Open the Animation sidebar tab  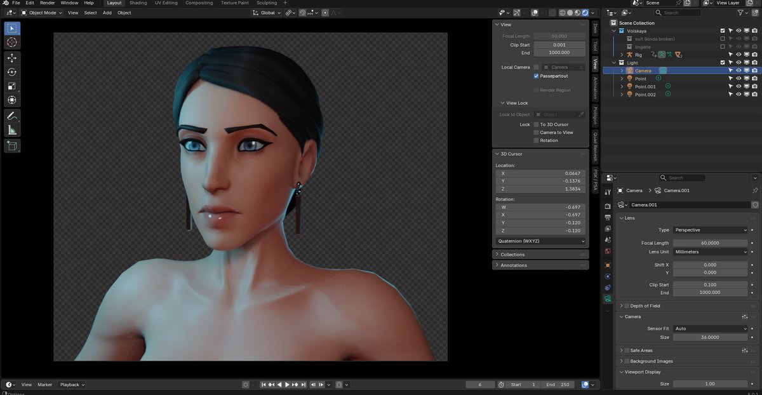click(595, 88)
